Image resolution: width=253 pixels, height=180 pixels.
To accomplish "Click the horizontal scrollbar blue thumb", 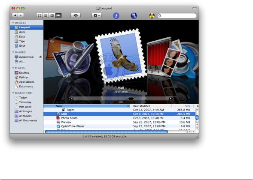I will pos(107,132).
